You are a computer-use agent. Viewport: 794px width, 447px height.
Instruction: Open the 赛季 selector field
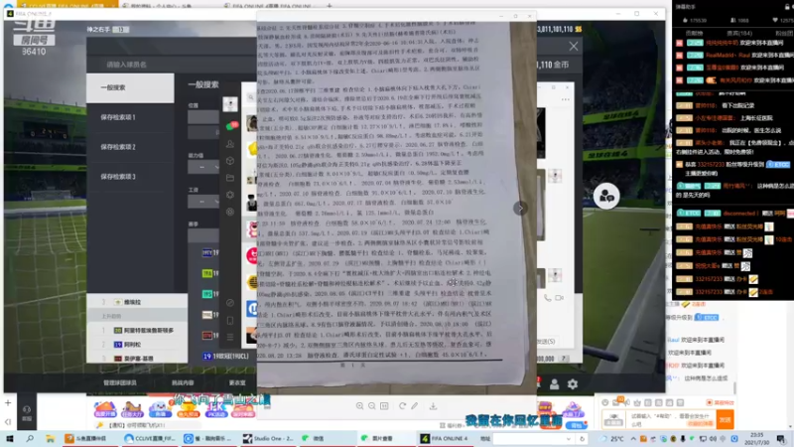(x=203, y=235)
